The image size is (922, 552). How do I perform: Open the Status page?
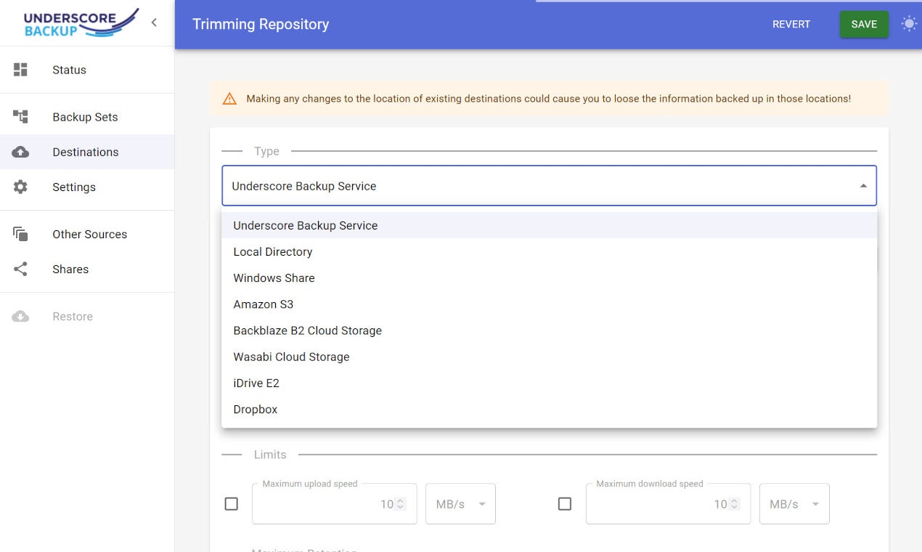pos(87,70)
